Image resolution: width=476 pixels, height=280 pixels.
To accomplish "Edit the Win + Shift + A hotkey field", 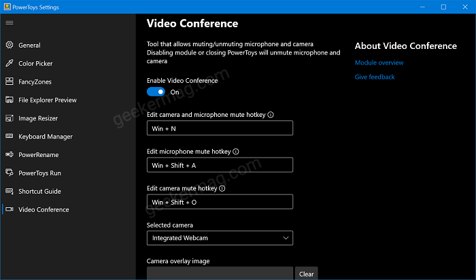I will 220,164.
